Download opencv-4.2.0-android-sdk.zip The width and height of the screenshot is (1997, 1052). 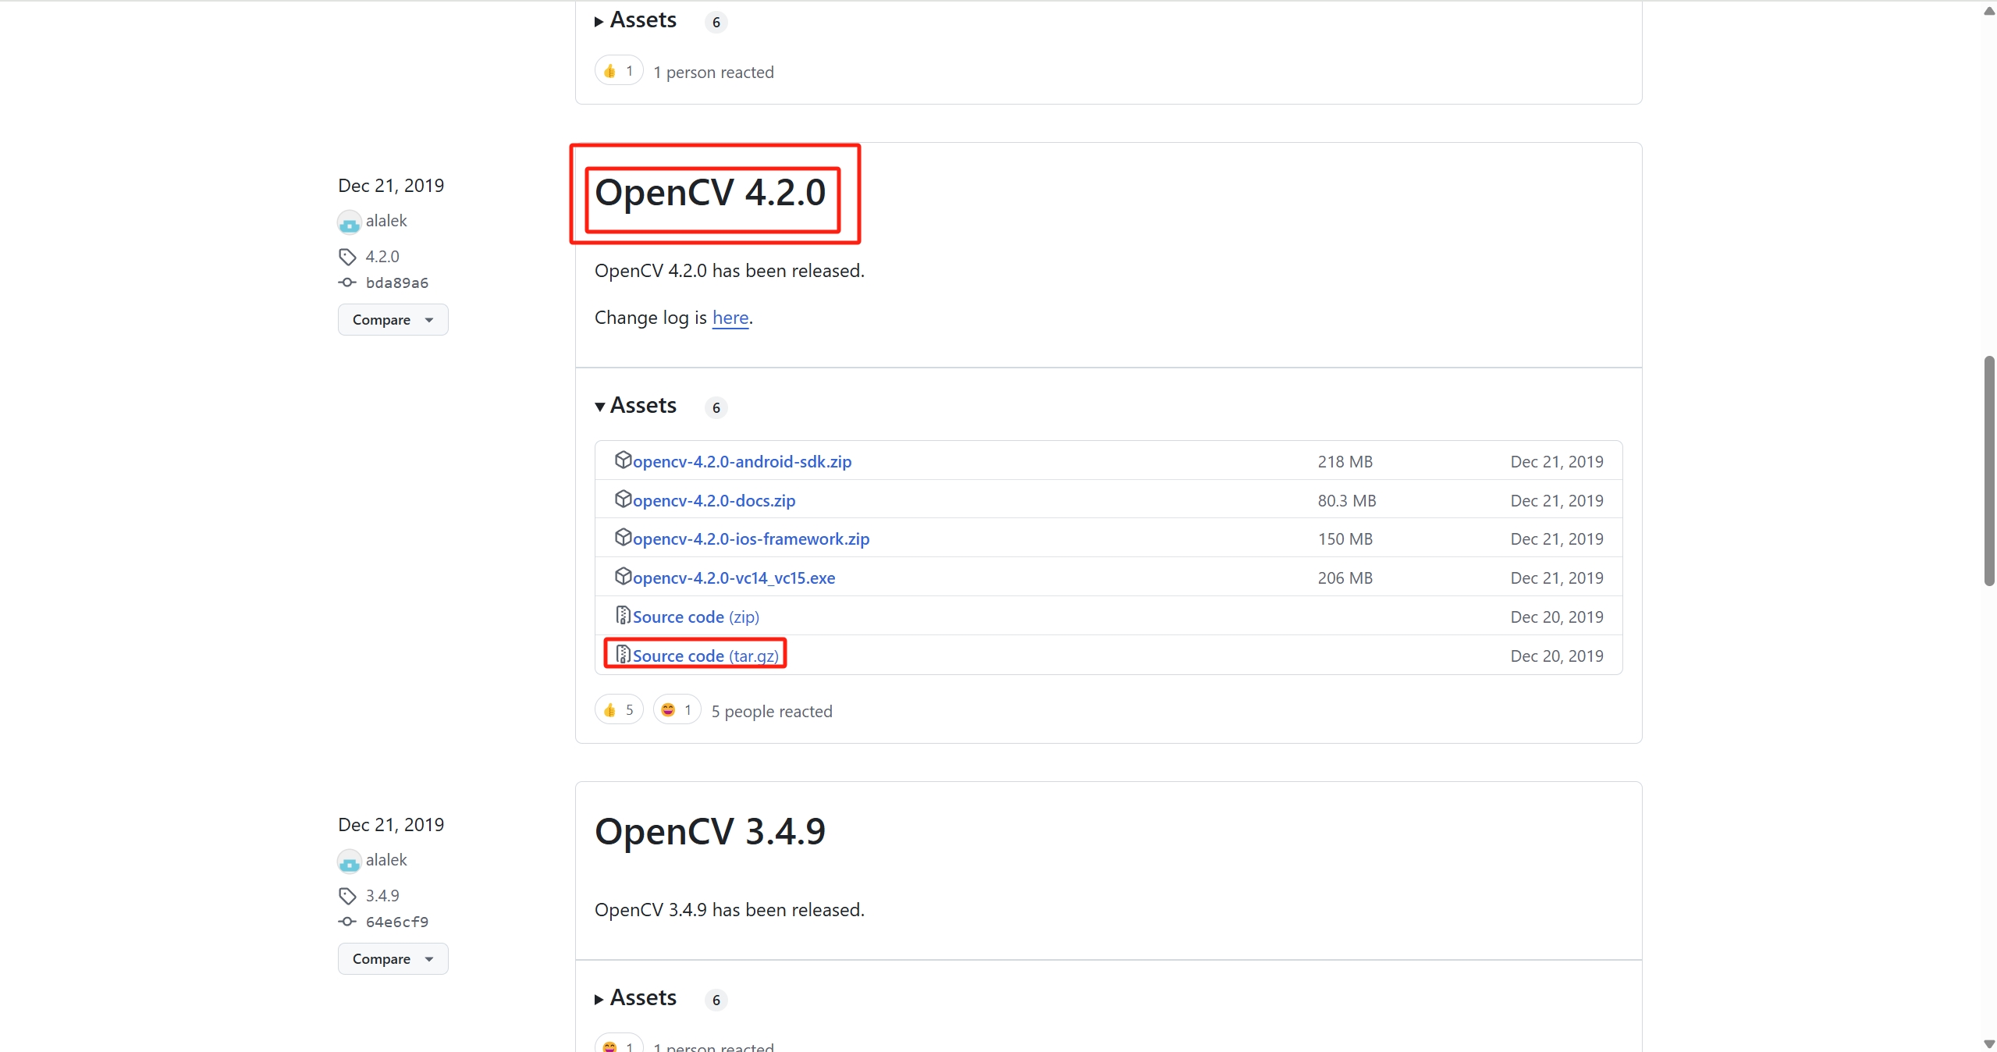[741, 462]
